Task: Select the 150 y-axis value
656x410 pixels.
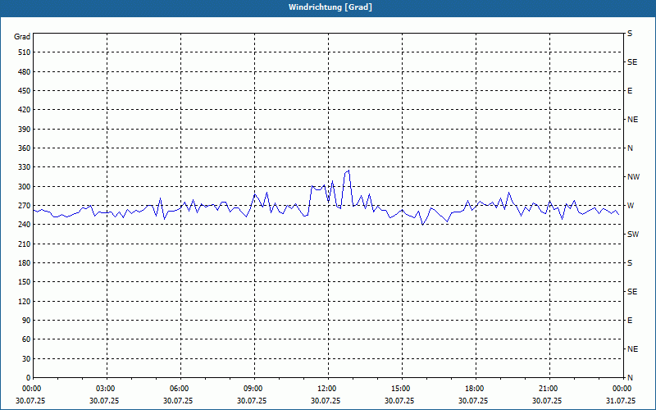Action: (x=25, y=282)
